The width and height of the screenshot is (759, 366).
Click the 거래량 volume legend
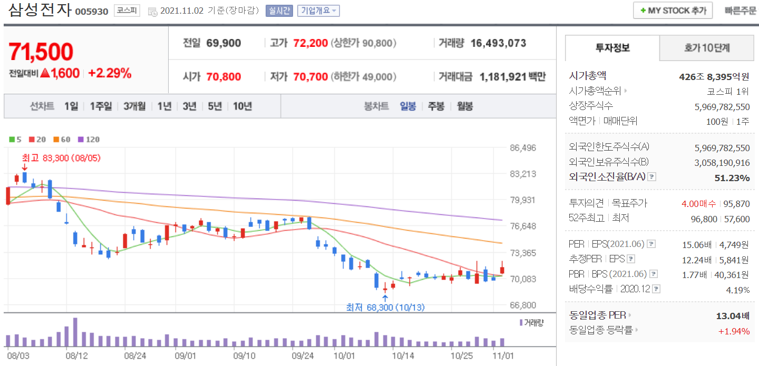(x=531, y=323)
